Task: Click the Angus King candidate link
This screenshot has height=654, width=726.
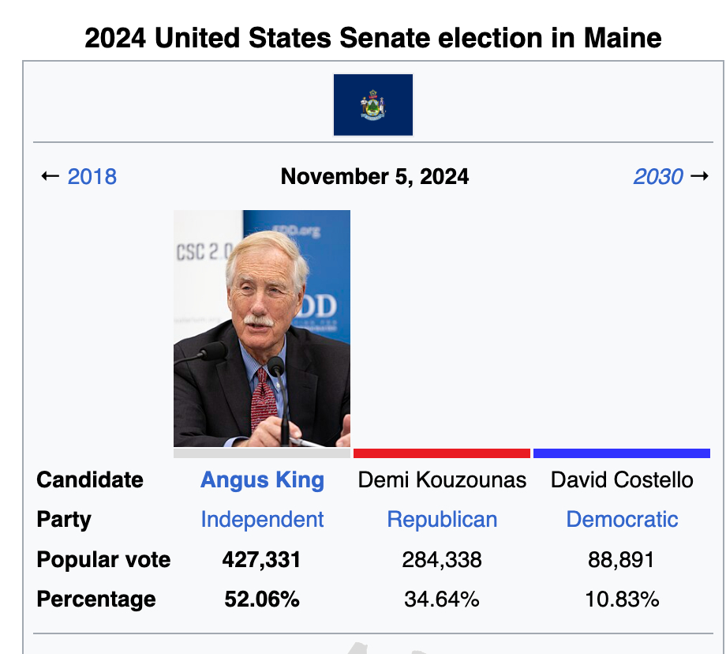Action: [262, 480]
